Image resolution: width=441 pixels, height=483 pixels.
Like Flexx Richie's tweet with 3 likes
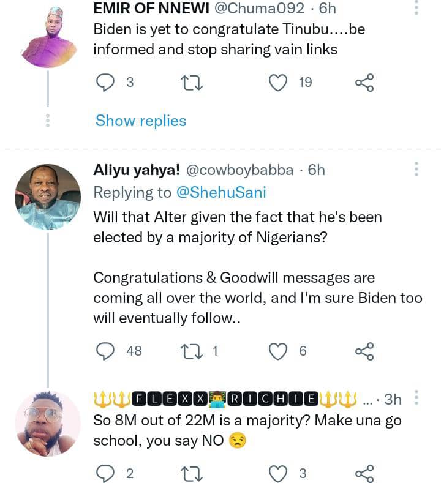coord(279,473)
